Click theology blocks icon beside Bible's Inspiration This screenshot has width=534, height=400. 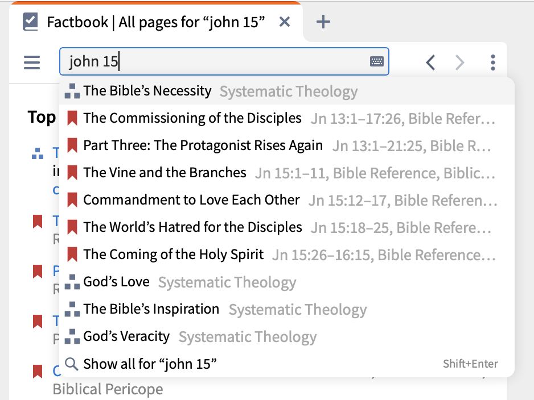pyautogui.click(x=72, y=309)
